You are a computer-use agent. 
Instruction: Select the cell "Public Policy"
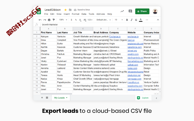point(151,51)
